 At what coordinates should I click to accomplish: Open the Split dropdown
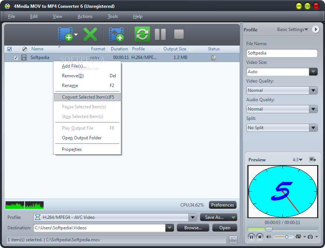(x=313, y=128)
